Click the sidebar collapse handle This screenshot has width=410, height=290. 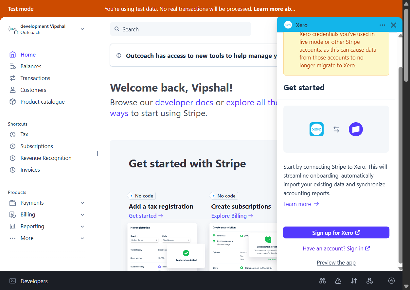pos(97,153)
